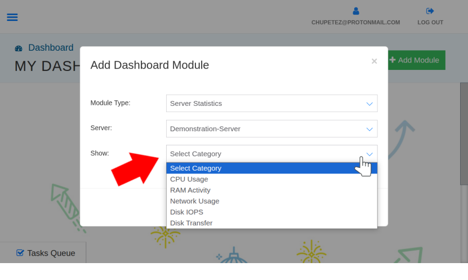
Task: Open the Server dropdown
Action: [271, 129]
